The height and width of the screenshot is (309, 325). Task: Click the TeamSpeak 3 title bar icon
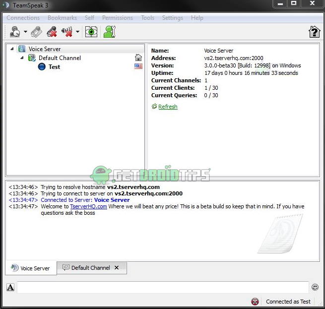(6, 5)
